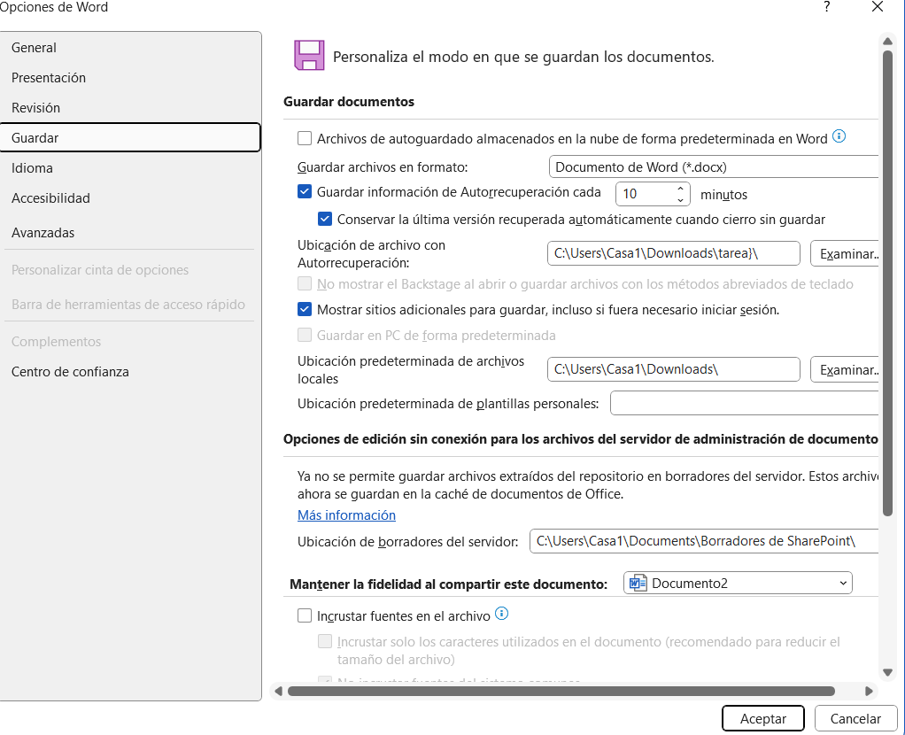Increase Autorrecuperación minutes with up arrow
This screenshot has width=905, height=735.
[680, 189]
